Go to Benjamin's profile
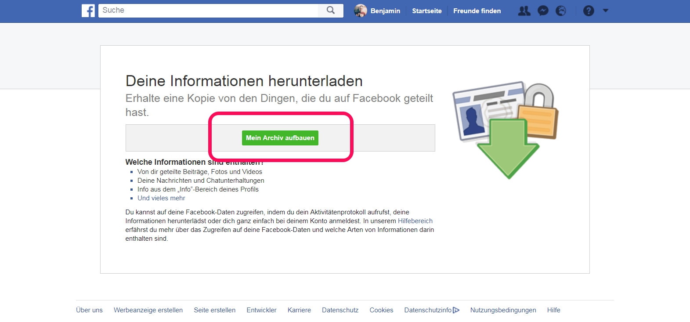690x322 pixels. [385, 11]
